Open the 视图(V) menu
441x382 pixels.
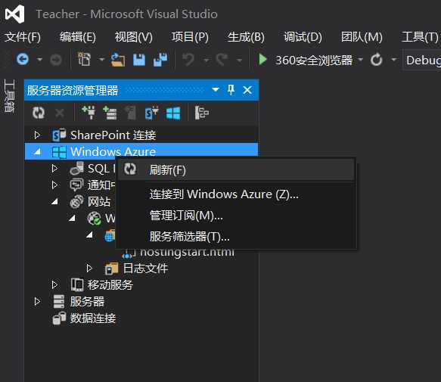pyautogui.click(x=134, y=37)
